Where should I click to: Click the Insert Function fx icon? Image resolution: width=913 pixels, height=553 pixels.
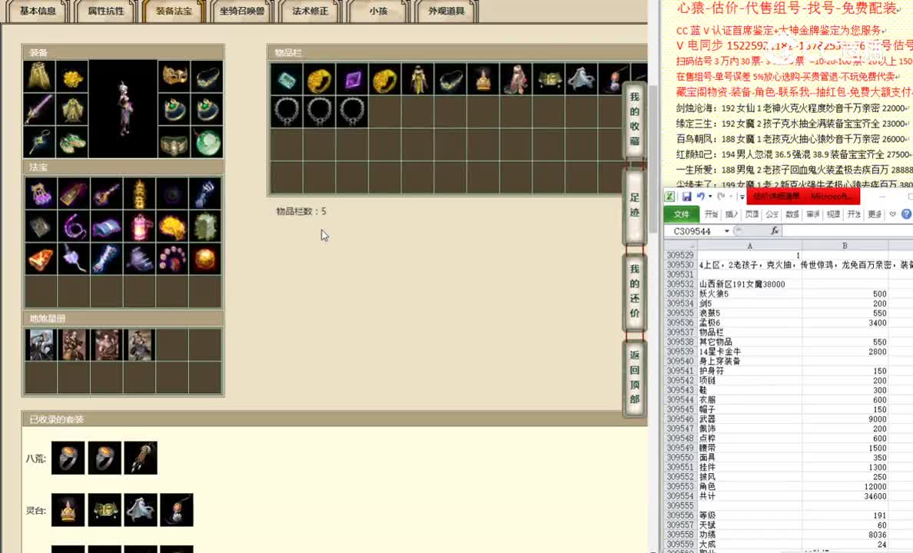[775, 230]
